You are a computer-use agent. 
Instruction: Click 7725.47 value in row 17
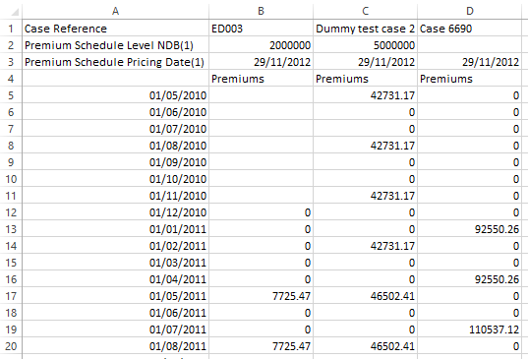coord(261,296)
